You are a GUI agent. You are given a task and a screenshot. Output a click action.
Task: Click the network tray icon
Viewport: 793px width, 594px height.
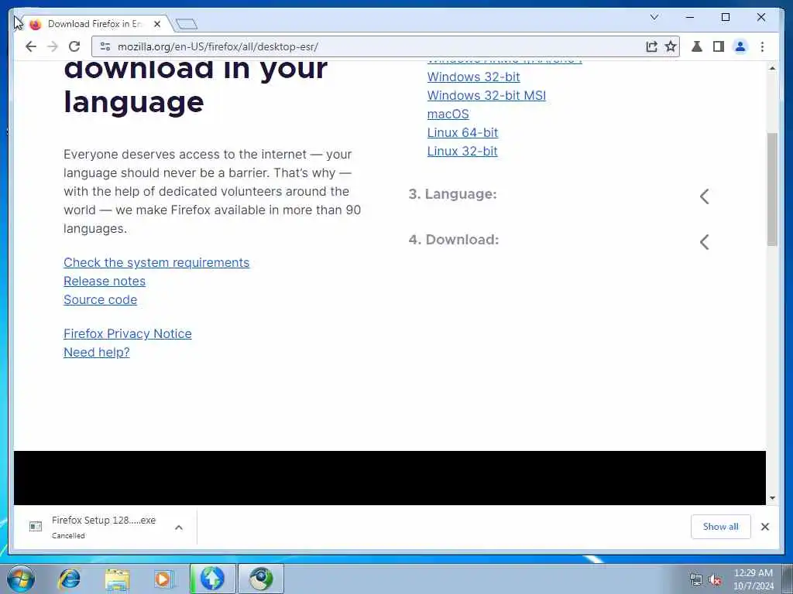[x=696, y=580]
